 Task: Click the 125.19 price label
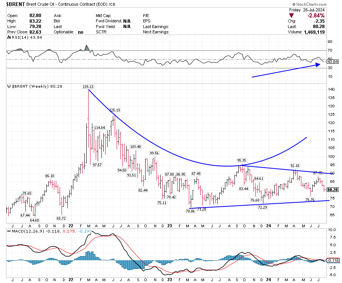click(x=115, y=110)
